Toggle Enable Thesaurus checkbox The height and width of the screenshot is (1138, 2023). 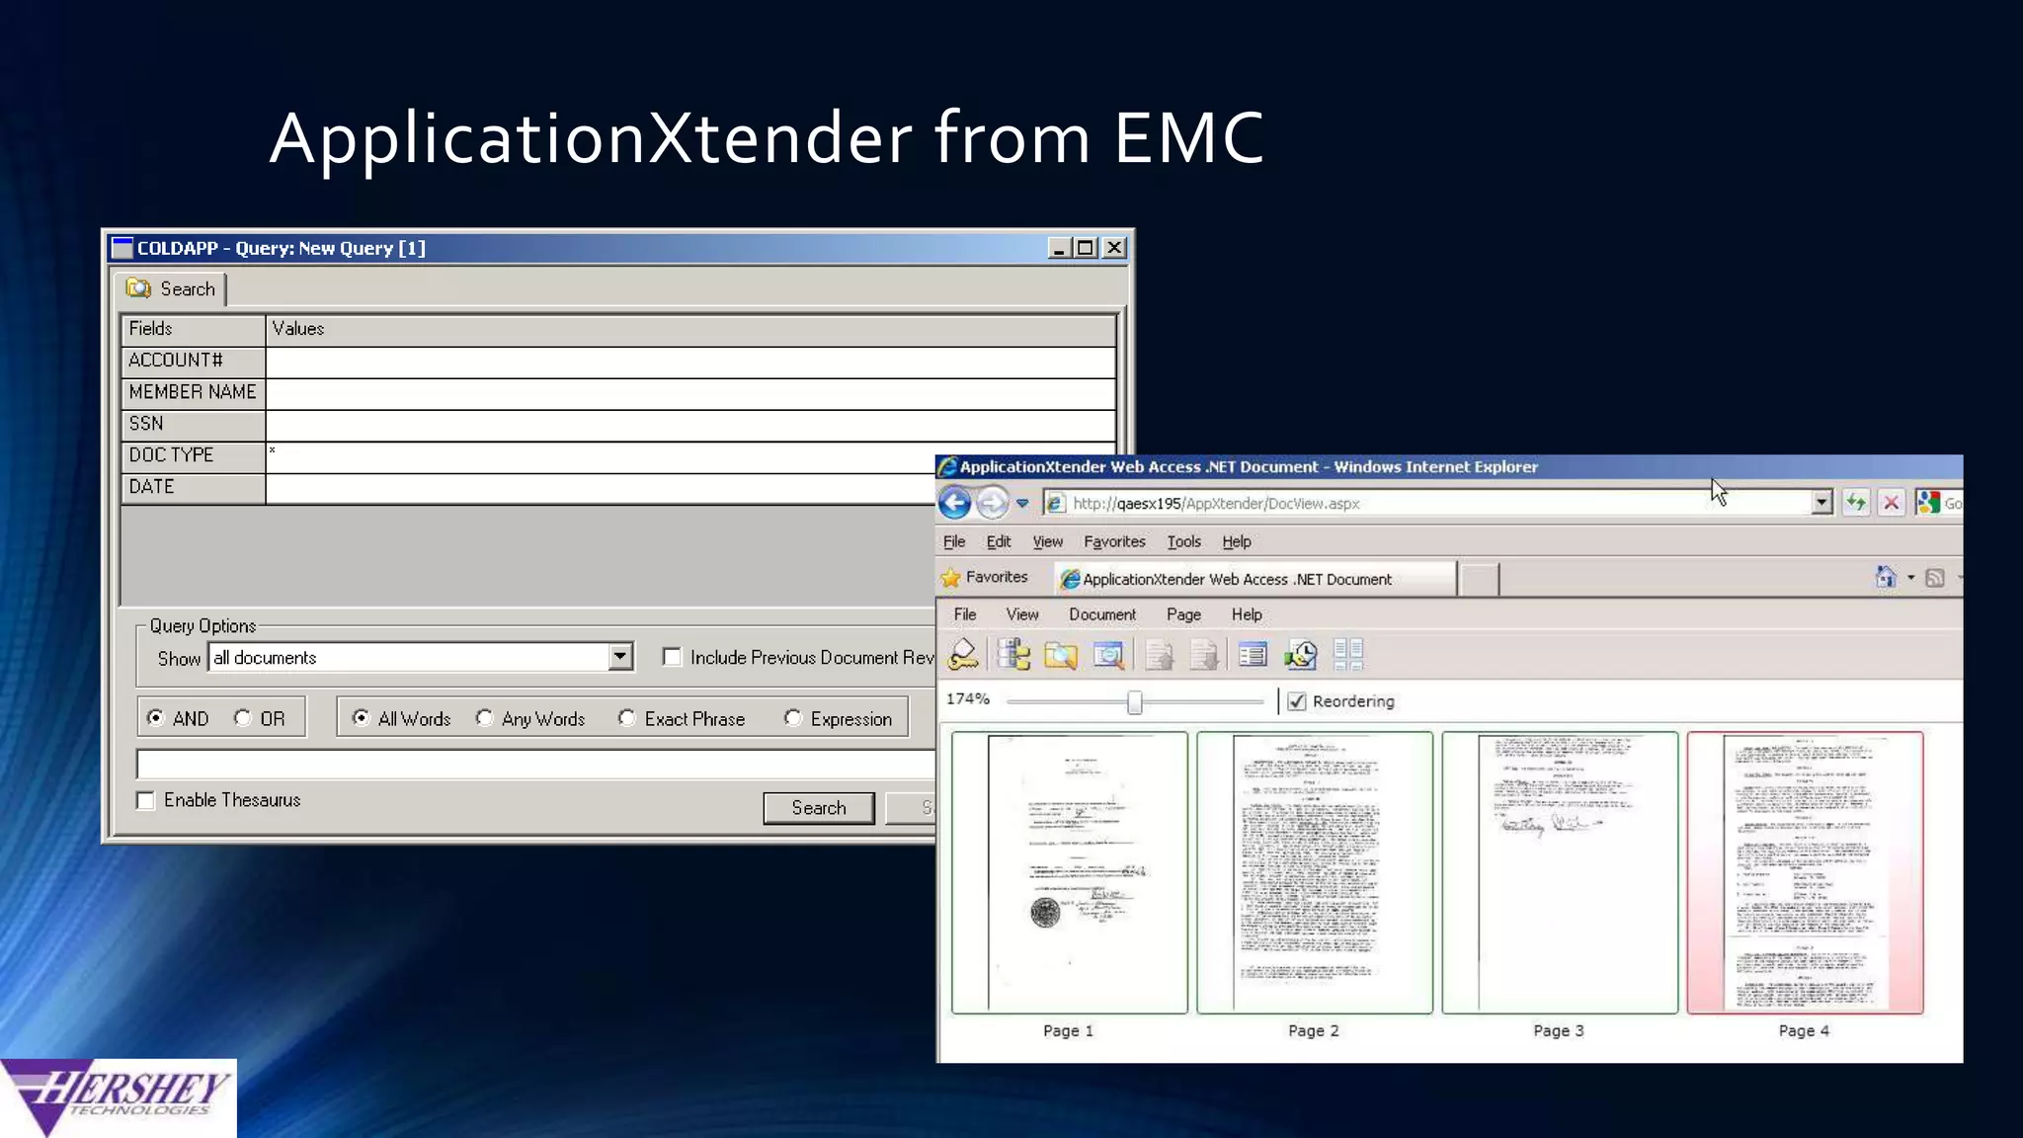tap(146, 800)
